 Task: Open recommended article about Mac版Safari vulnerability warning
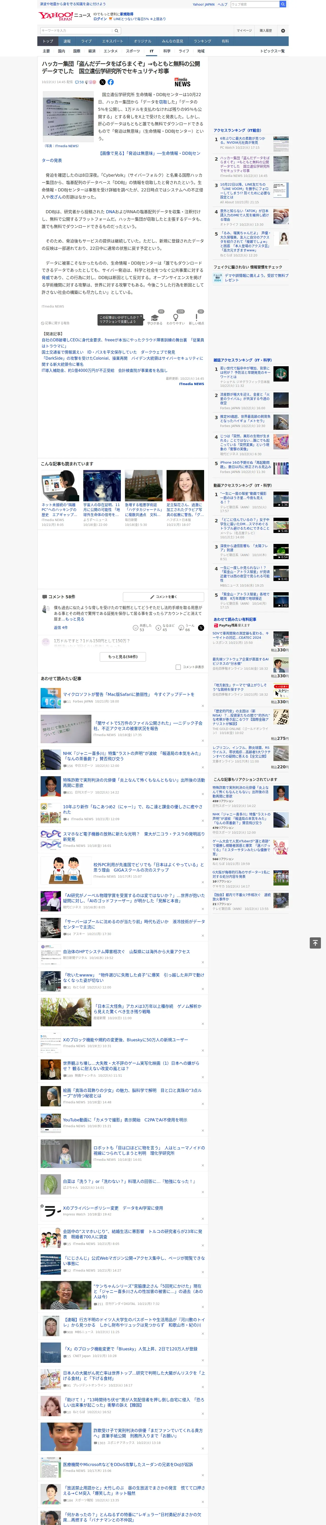[129, 694]
